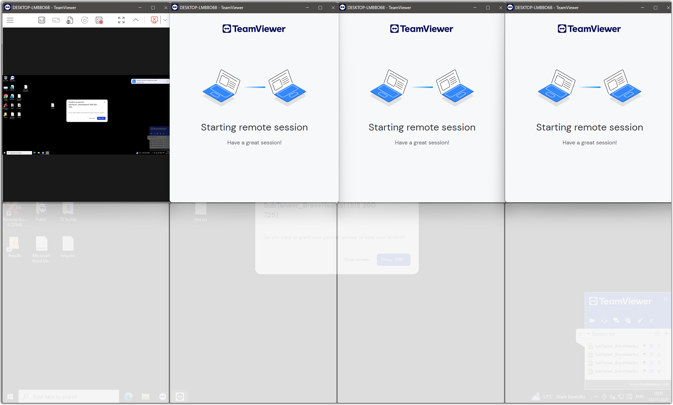Open dropdown arrow next to end-session icon
The width and height of the screenshot is (673, 405).
tap(165, 20)
